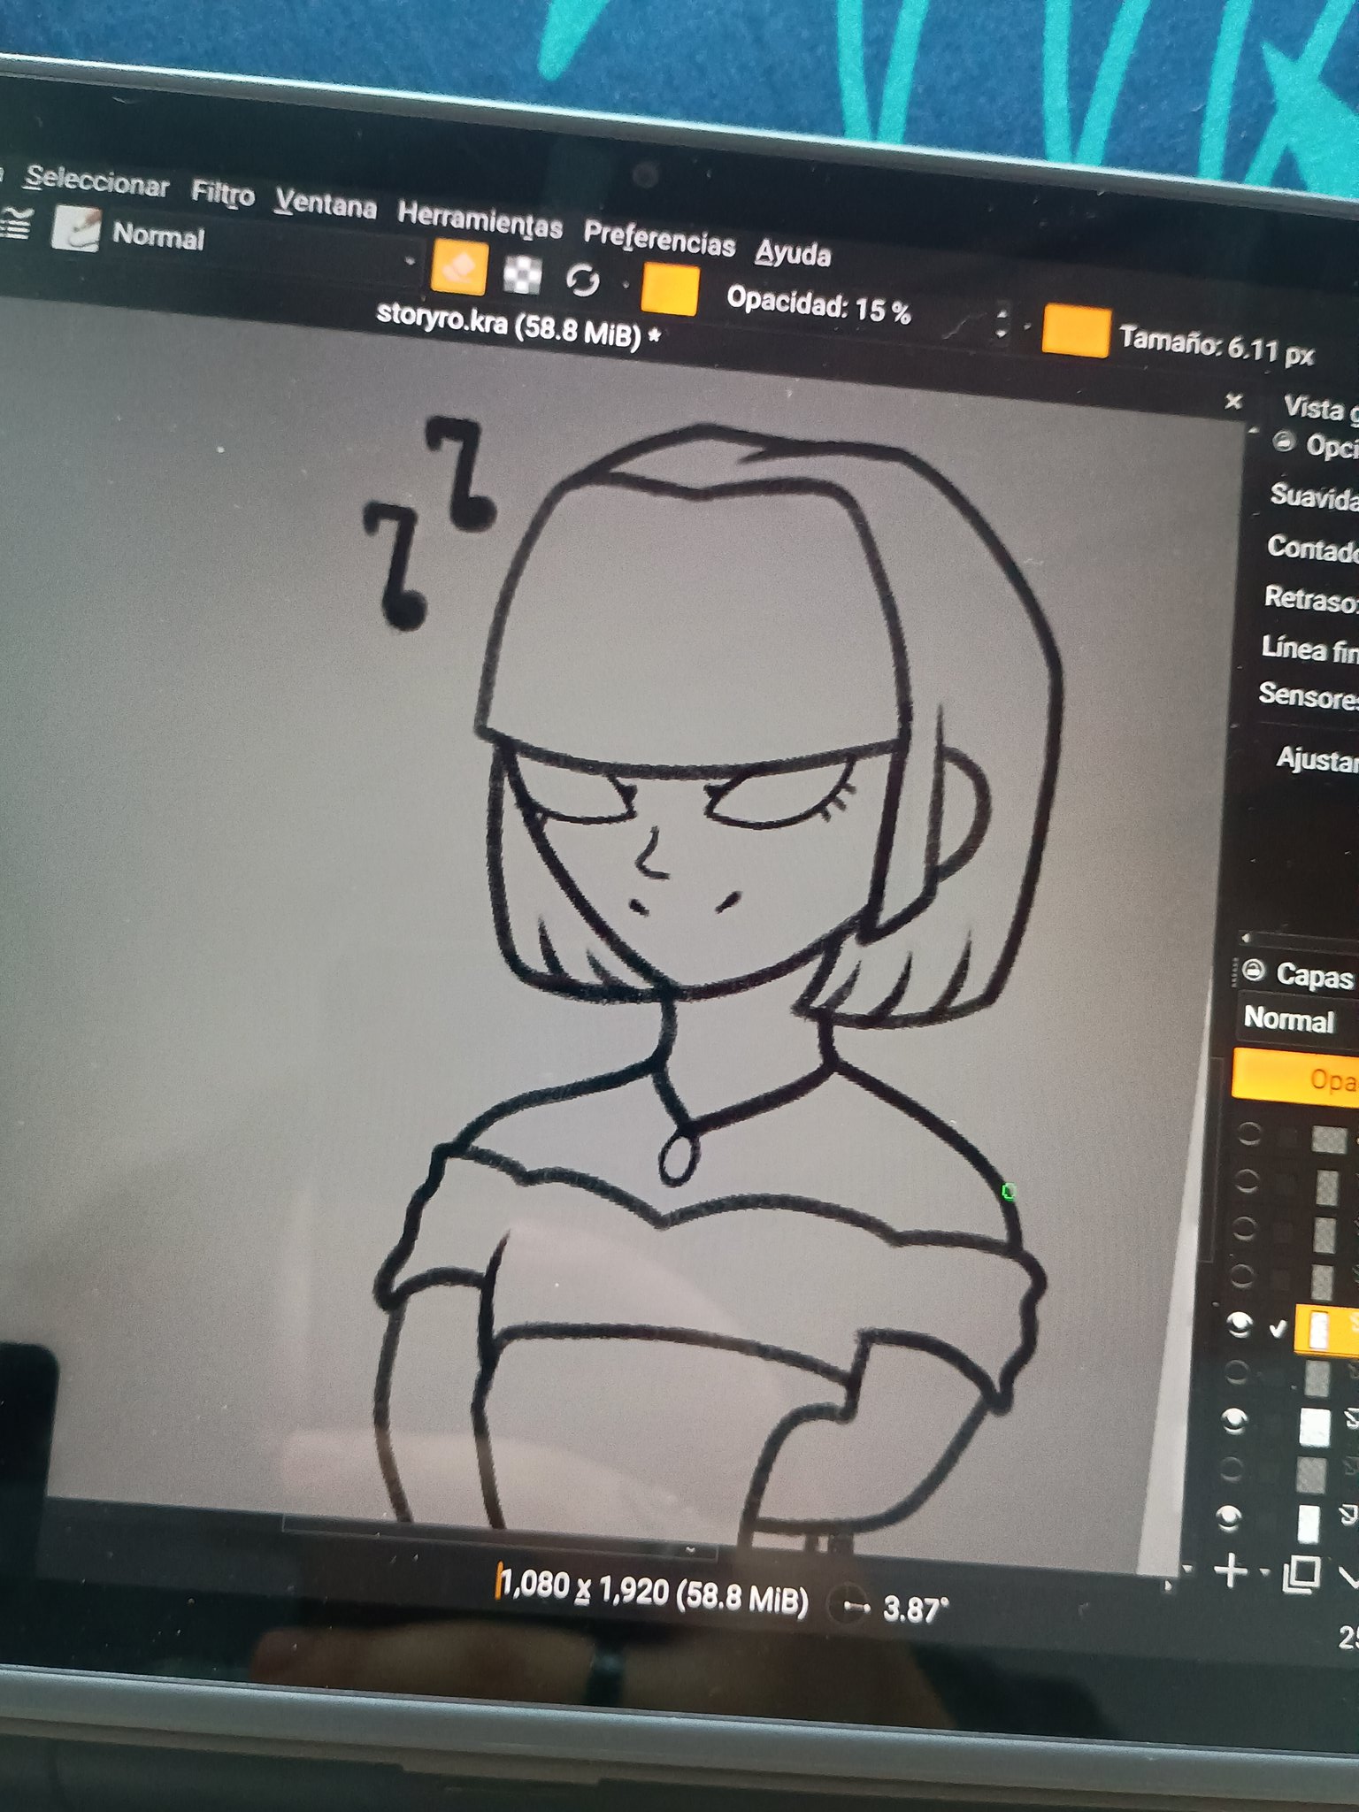1359x1812 pixels.
Task: Click the reload brush preset icon
Action: (x=582, y=282)
